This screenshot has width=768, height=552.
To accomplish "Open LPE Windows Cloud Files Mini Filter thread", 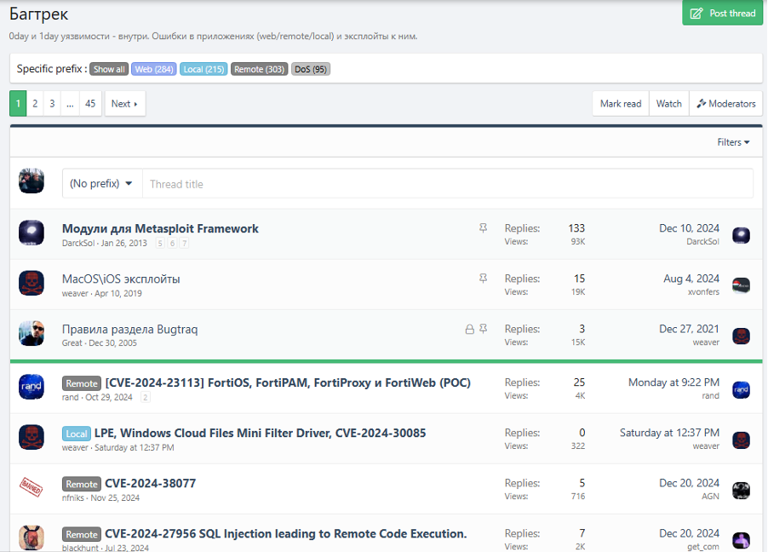I will [x=260, y=433].
